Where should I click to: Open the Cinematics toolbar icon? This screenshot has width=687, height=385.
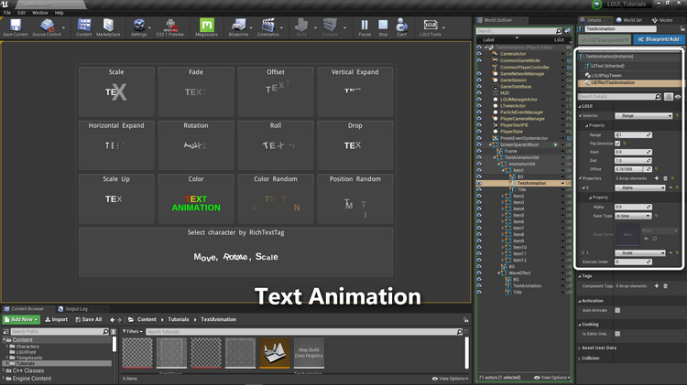267,27
